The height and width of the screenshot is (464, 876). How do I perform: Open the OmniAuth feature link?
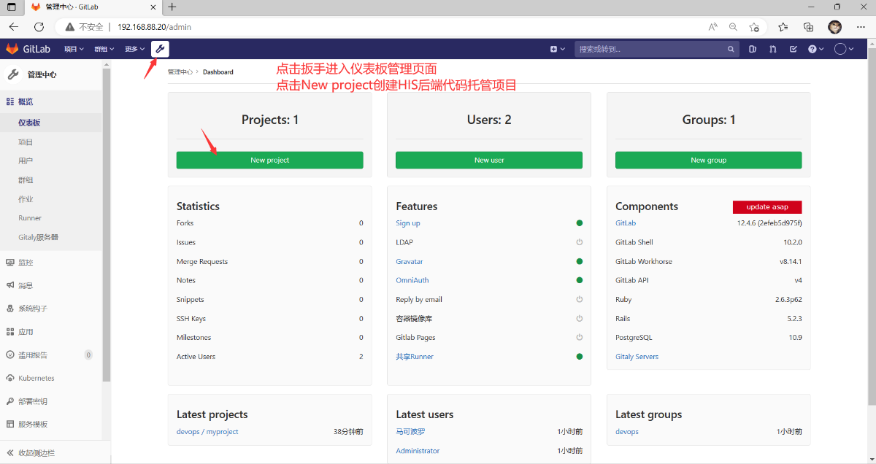point(412,280)
